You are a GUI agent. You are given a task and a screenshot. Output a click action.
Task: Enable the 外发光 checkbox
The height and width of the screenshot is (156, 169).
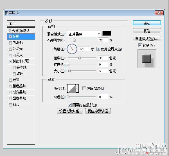(x=10, y=49)
